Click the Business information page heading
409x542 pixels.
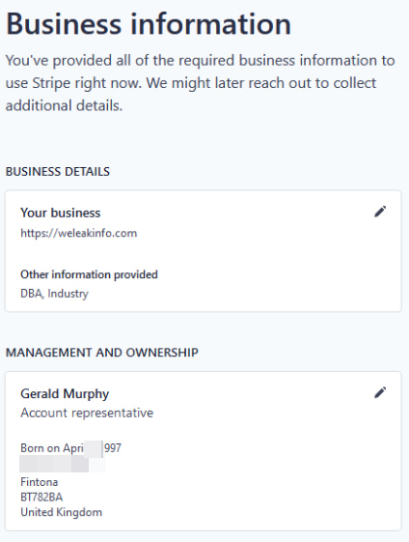(149, 24)
